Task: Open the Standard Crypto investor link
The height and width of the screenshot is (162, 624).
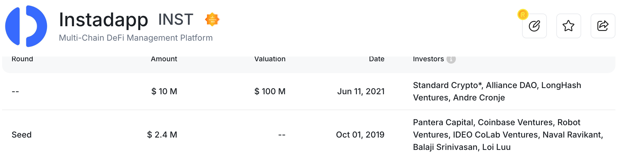Action: pyautogui.click(x=447, y=85)
